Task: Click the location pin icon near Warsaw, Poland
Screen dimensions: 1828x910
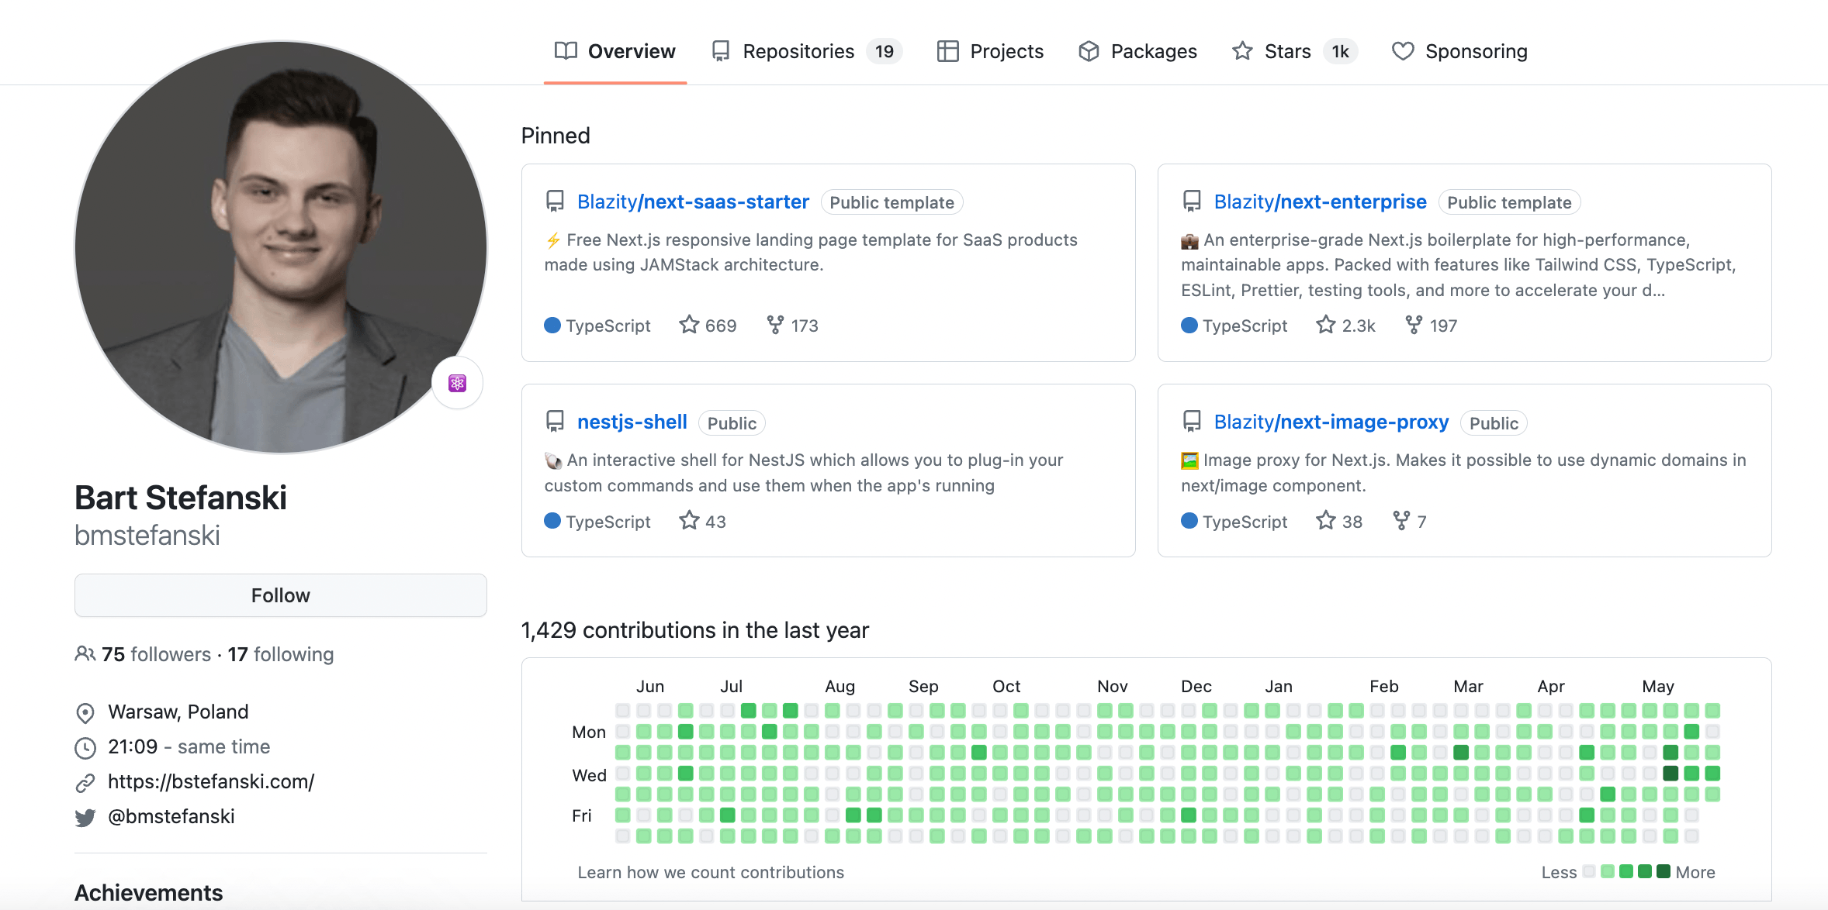Action: (85, 712)
